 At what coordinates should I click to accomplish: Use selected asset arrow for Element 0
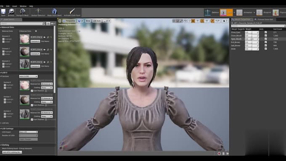[x=45, y=37]
